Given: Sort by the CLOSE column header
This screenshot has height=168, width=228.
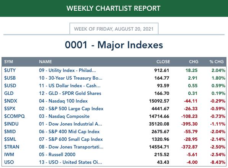Looking at the screenshot, I should coord(163,62).
